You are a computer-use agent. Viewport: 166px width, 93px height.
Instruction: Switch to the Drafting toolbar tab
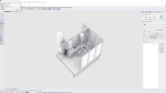pos(66,7)
